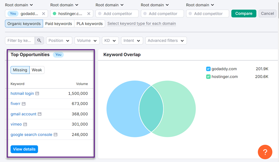Viewport: 279px width, 162px height.
Task: Select the PLA keywords tab
Action: coord(89,24)
